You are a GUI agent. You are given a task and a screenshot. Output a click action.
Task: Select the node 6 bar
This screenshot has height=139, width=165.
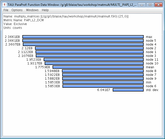(x=103, y=86)
